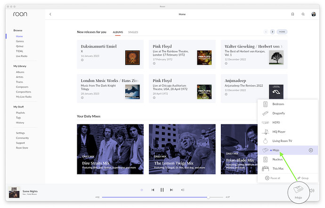
Task: Select the Mojo zone row
Action: click(288, 150)
